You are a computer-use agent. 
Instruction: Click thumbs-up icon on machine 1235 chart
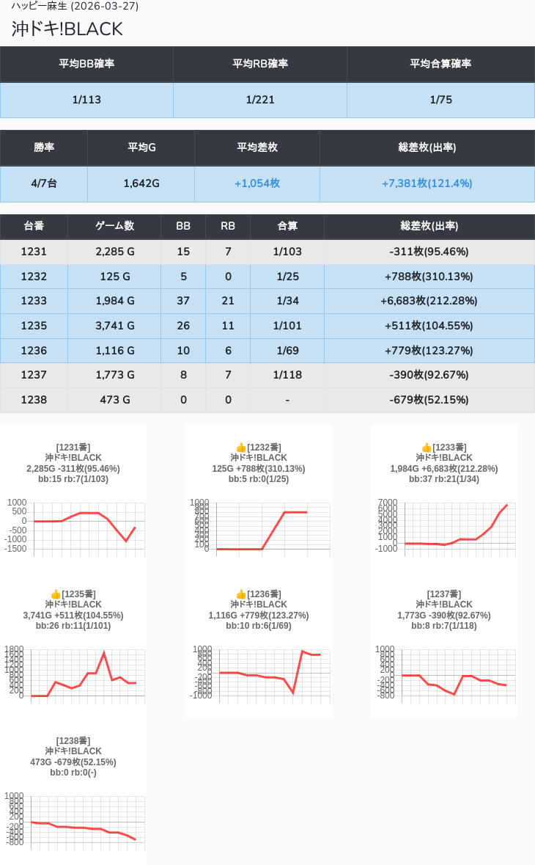pyautogui.click(x=56, y=594)
